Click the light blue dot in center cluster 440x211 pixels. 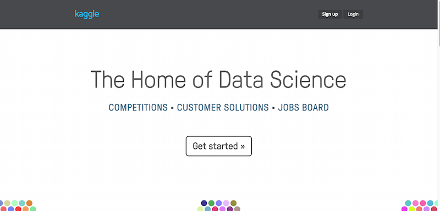208,209
